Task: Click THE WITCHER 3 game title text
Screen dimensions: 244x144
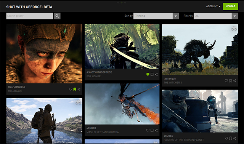Action: [x=173, y=83]
